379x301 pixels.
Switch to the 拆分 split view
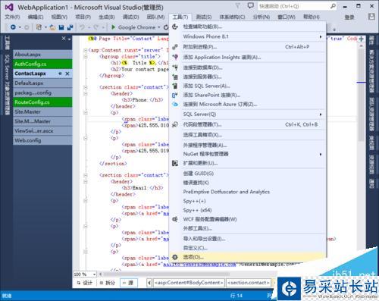click(x=108, y=283)
